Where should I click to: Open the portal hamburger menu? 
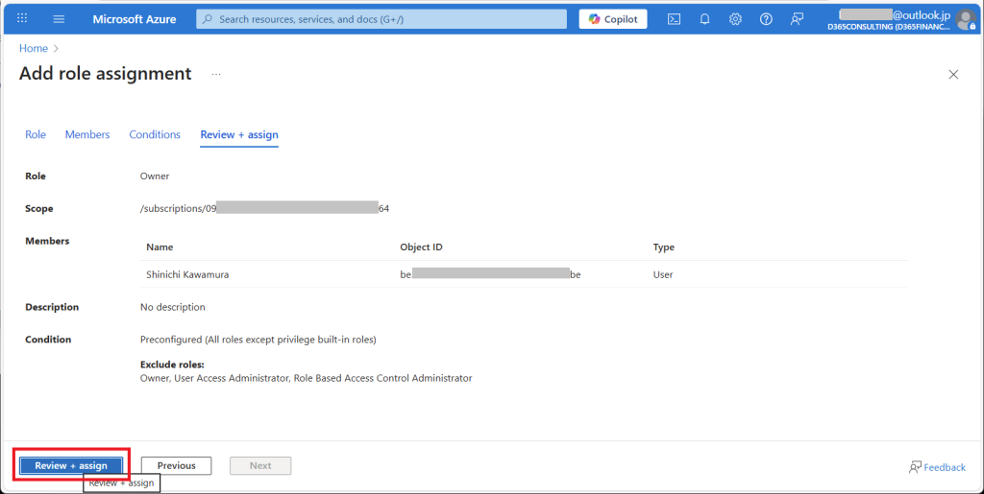[x=59, y=19]
